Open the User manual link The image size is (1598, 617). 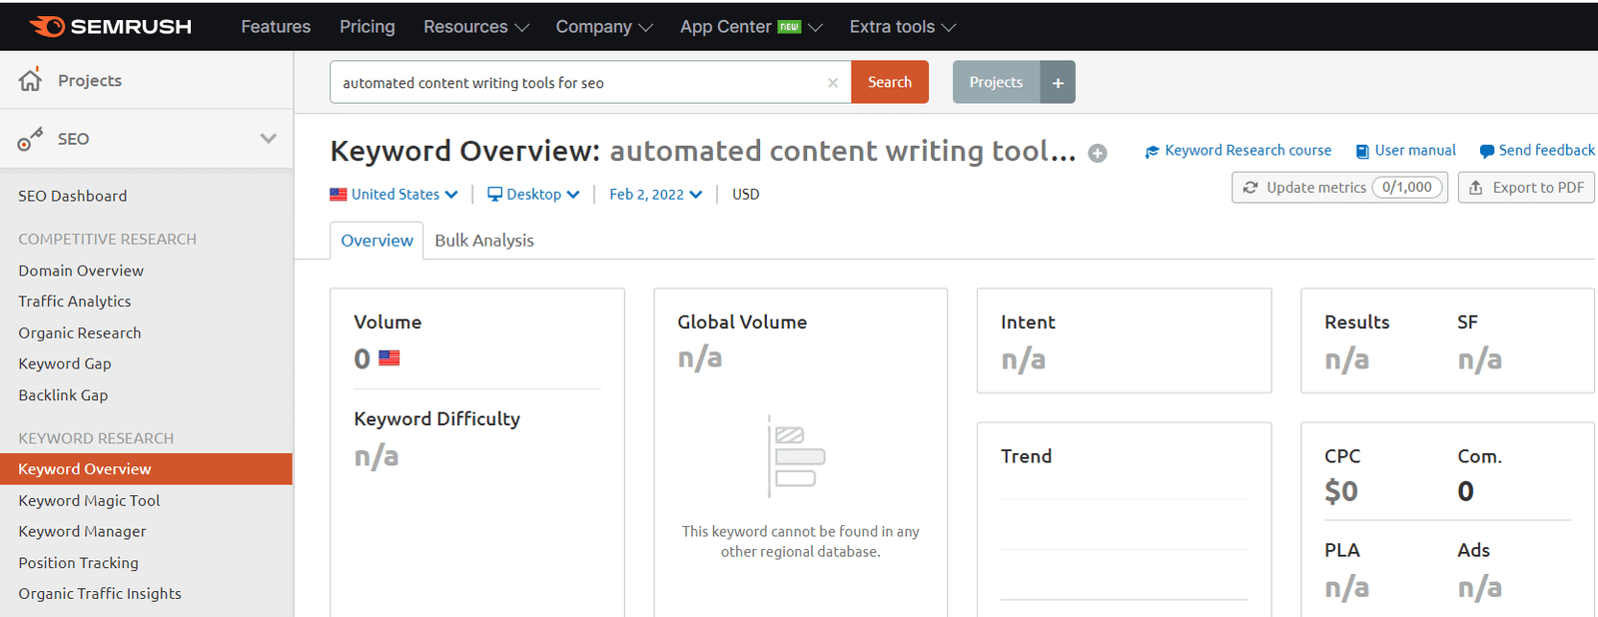tap(1405, 151)
